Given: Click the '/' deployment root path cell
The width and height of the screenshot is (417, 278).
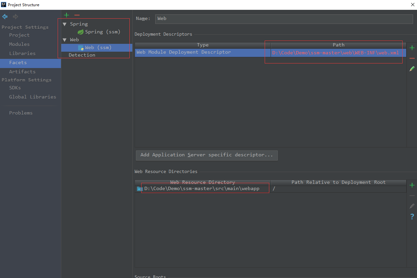Looking at the screenshot, I should 339,189.
